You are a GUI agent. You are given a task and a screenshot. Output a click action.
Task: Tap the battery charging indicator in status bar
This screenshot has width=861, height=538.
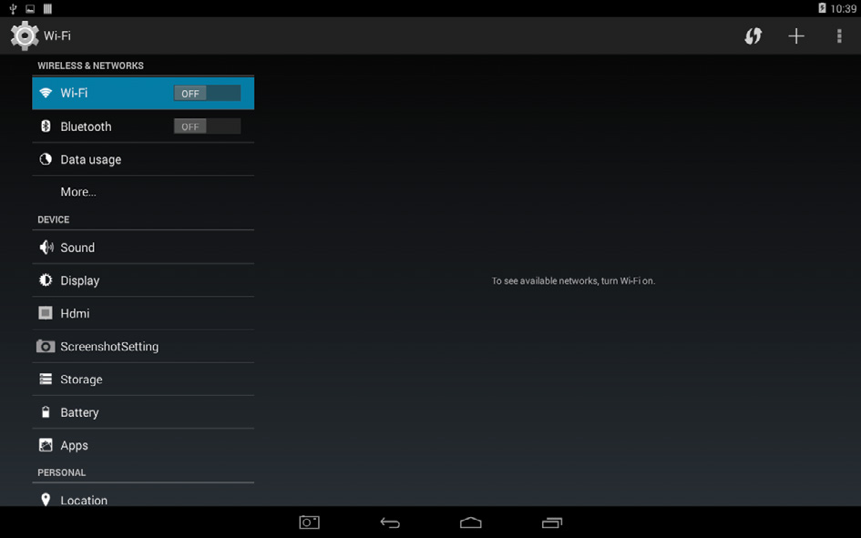(822, 8)
